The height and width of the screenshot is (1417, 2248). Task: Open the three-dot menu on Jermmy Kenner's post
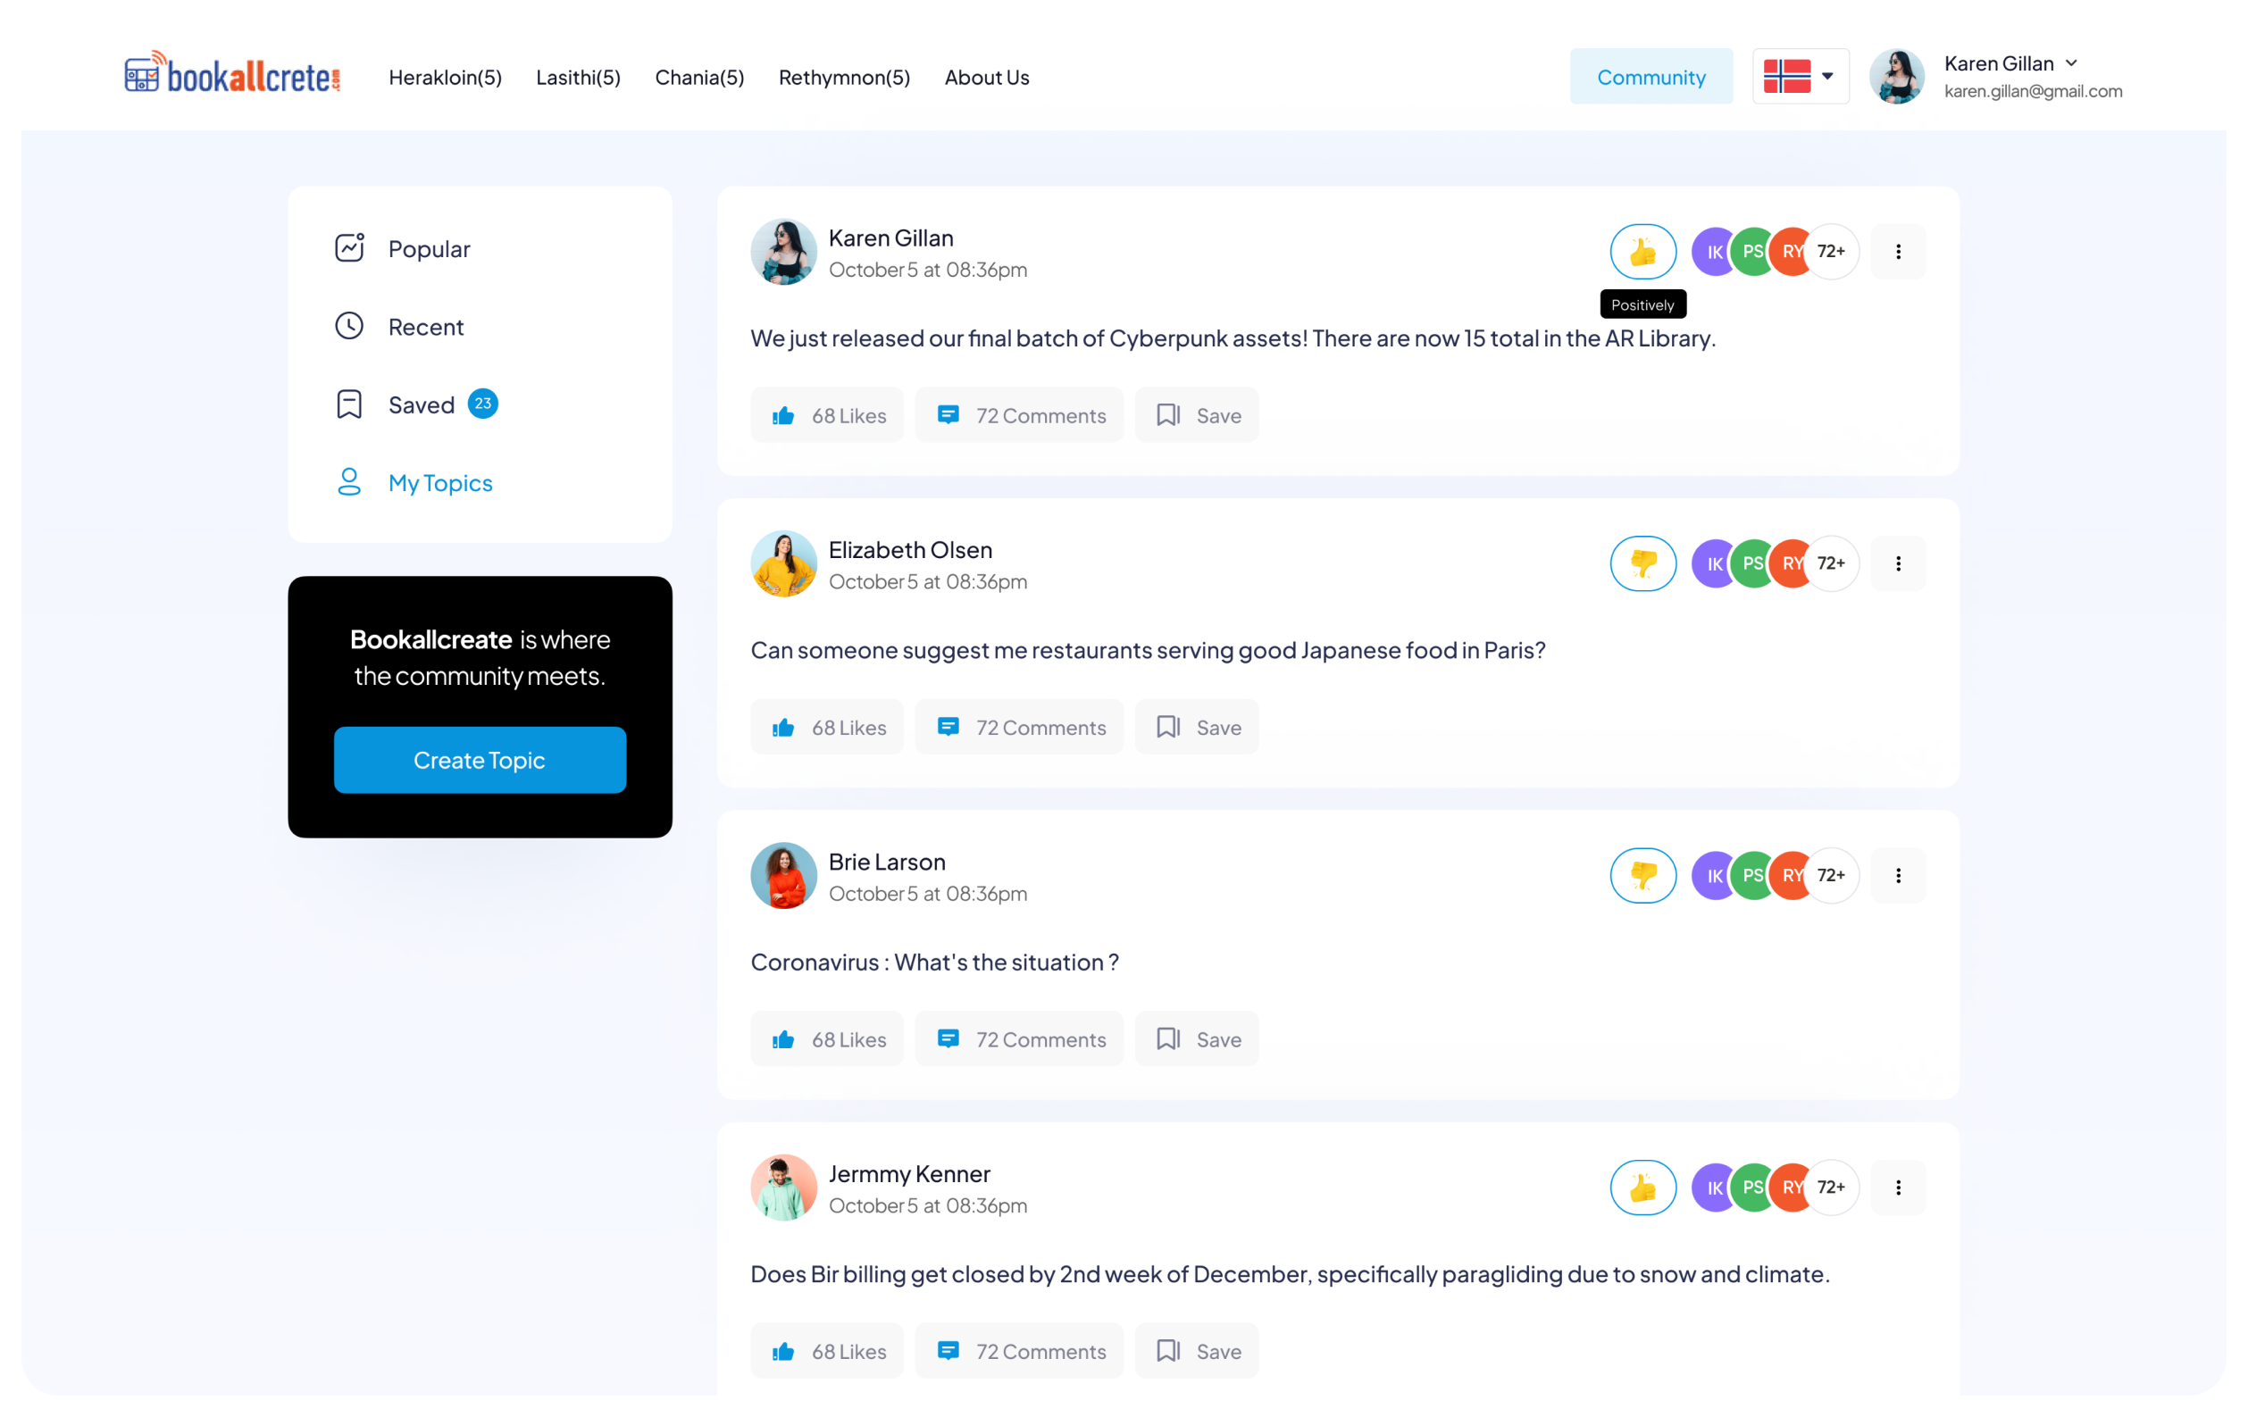(x=1898, y=1187)
